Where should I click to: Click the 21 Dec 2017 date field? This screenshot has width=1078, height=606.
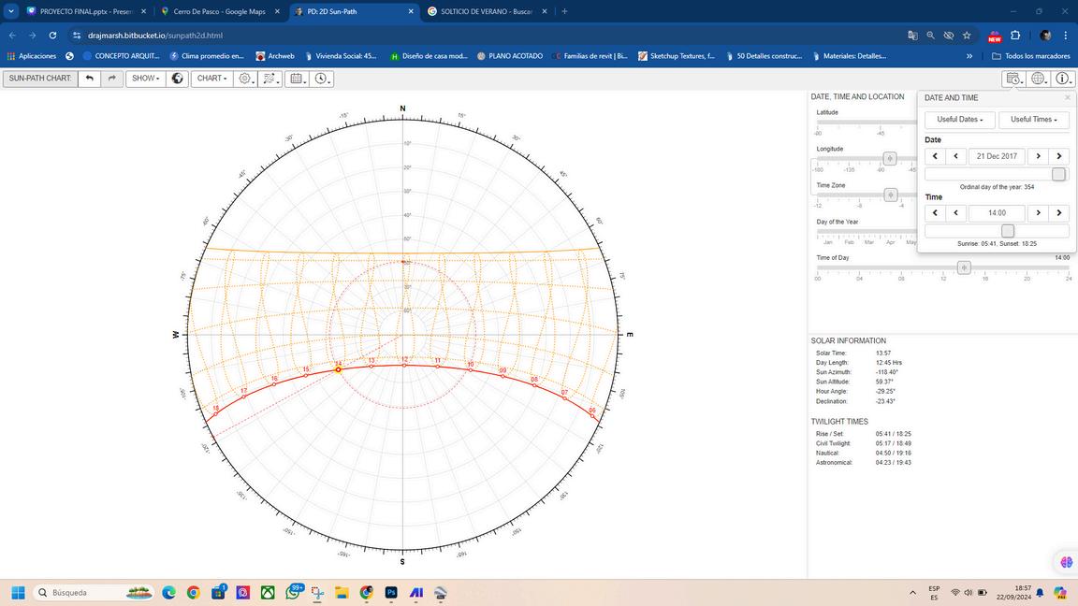(997, 156)
